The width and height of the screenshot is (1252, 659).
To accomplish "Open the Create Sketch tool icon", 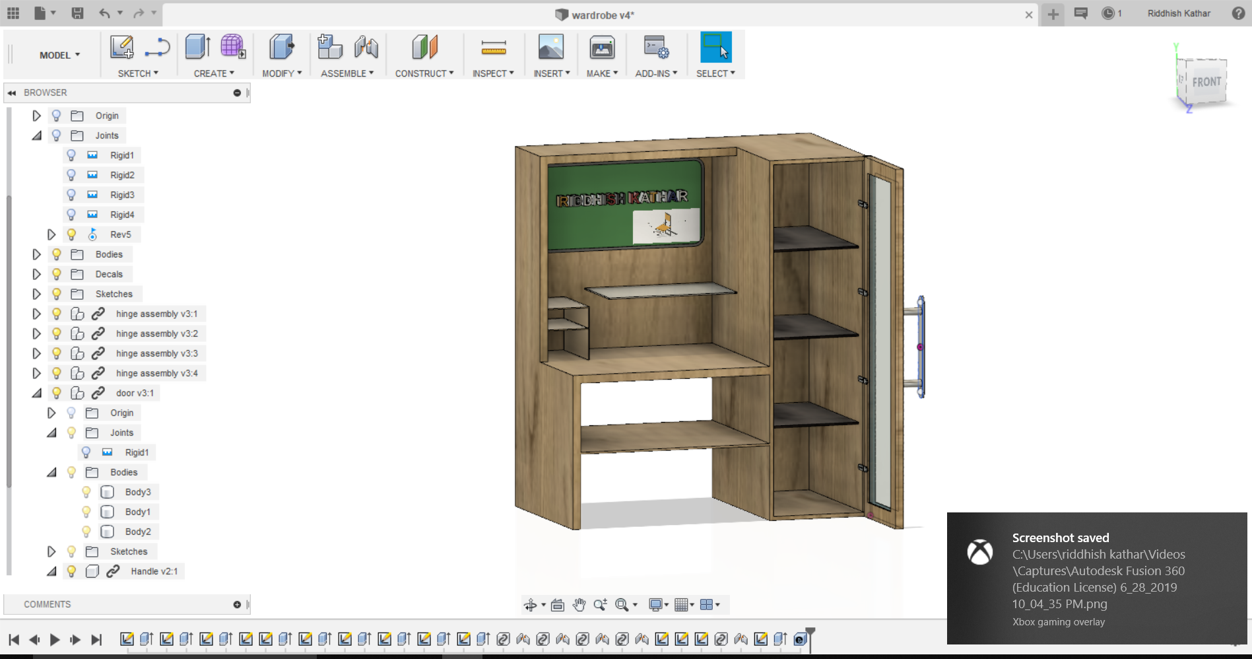I will pyautogui.click(x=121, y=48).
